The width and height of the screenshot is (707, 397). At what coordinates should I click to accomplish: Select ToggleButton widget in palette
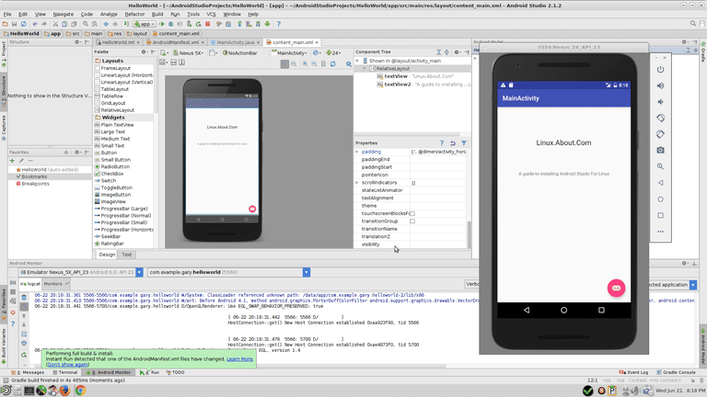click(x=113, y=187)
